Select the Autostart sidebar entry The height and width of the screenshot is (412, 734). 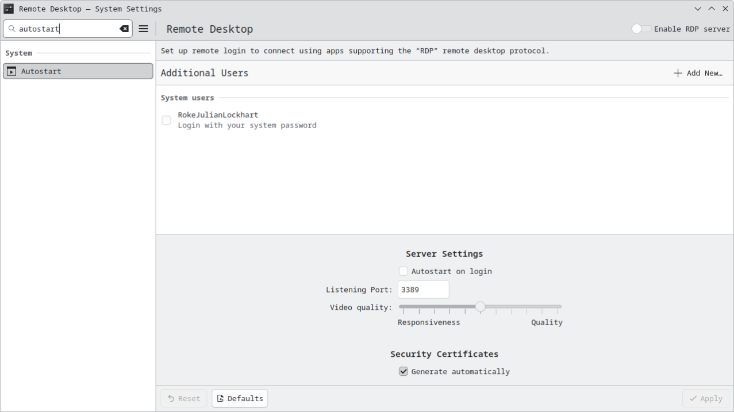point(78,71)
